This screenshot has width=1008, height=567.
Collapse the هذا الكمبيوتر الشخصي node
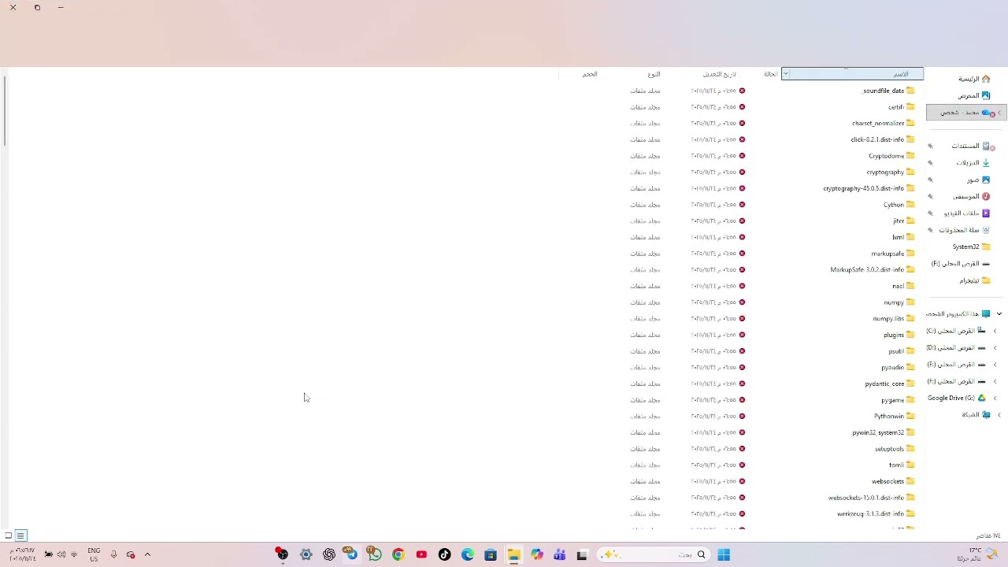[999, 313]
